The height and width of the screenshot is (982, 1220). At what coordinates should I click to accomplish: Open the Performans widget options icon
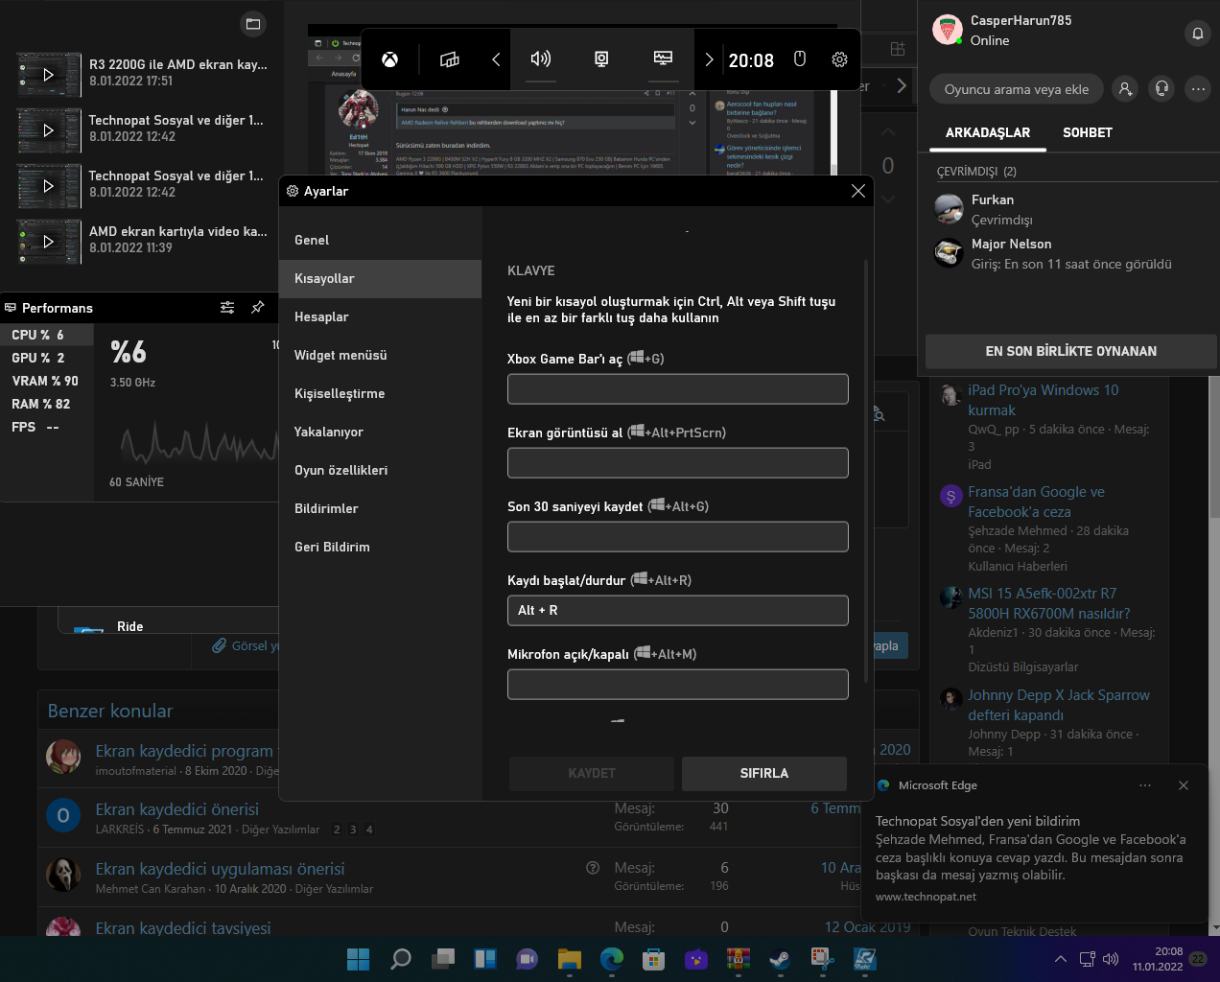(227, 308)
